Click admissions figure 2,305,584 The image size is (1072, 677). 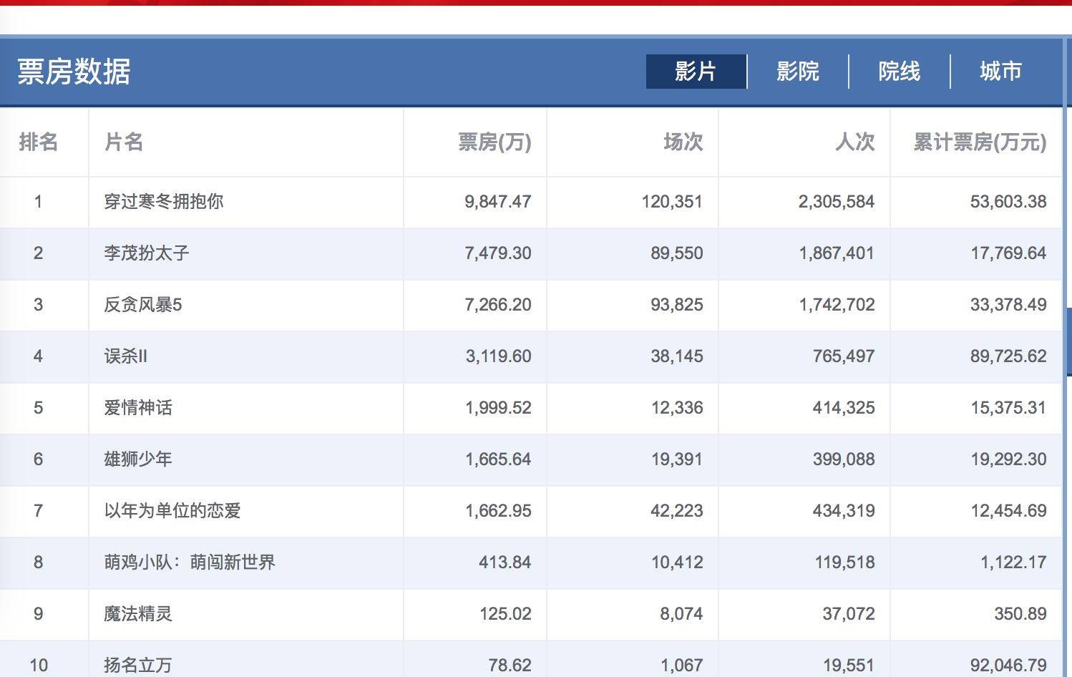click(x=837, y=202)
